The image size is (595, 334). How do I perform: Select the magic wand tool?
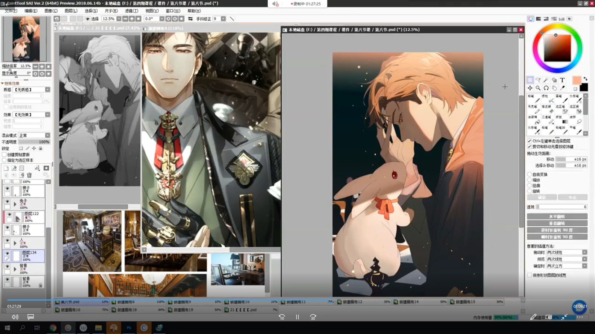pyautogui.click(x=546, y=80)
